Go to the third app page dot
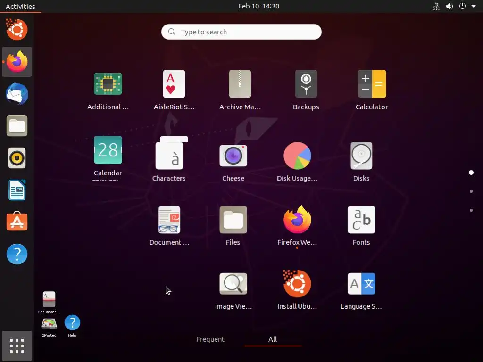The height and width of the screenshot is (362, 483). coord(471,210)
